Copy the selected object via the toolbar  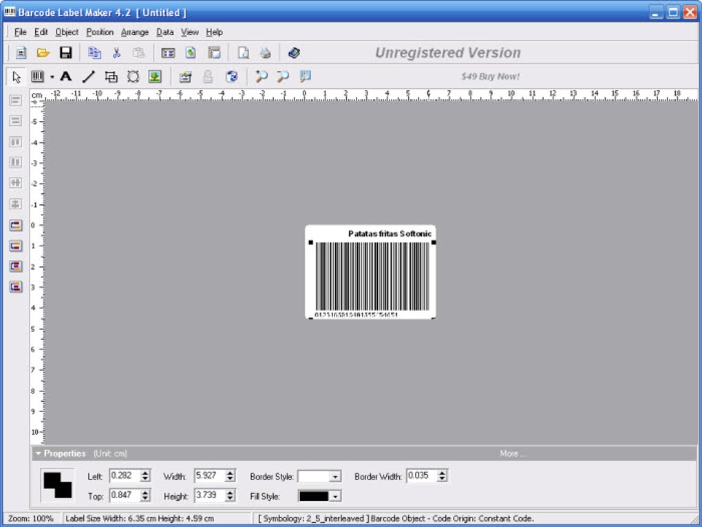coord(94,53)
